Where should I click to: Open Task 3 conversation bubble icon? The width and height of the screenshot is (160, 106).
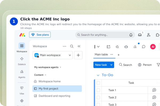pos(154,104)
